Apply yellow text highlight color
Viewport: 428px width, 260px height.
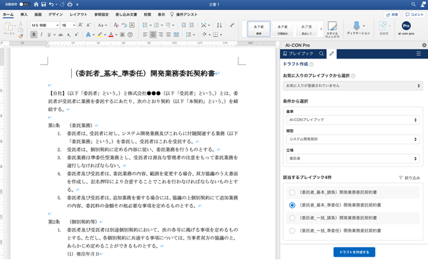pos(100,35)
